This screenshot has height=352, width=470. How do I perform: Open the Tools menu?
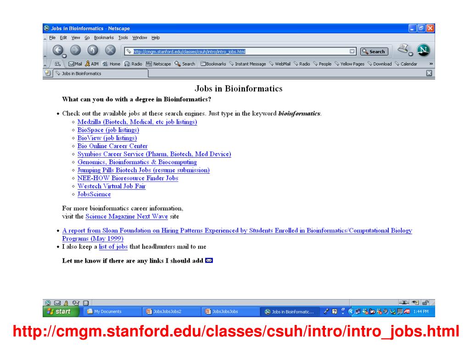tap(123, 38)
